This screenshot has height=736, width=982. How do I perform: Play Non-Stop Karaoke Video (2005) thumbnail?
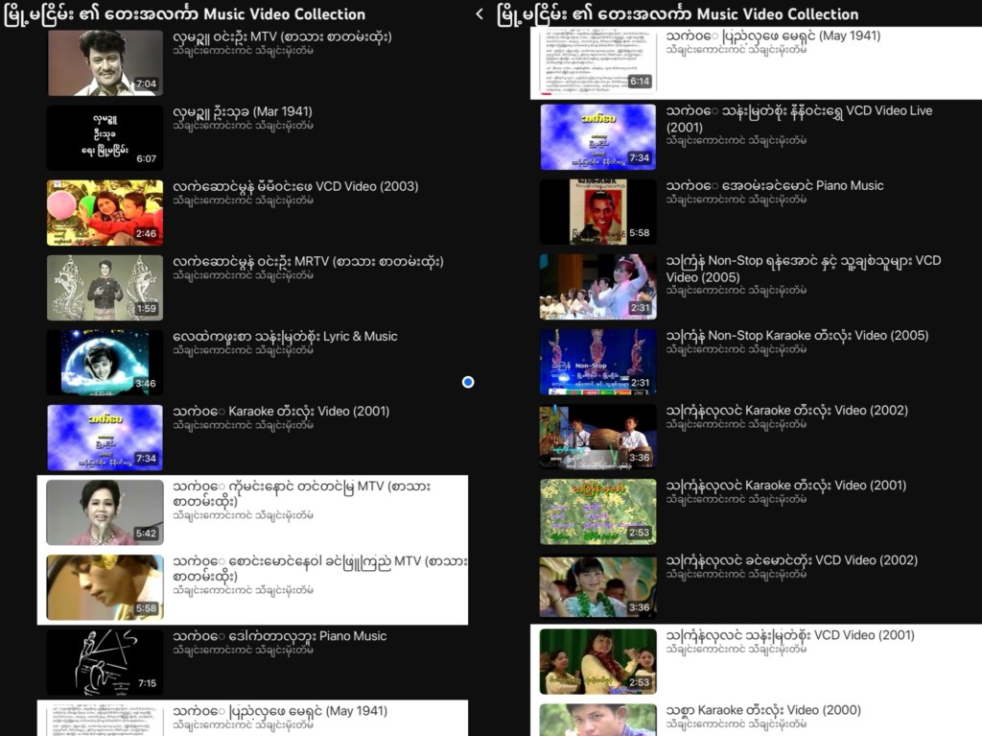[598, 362]
